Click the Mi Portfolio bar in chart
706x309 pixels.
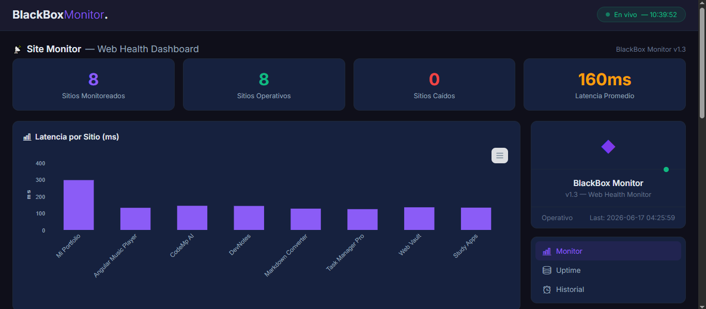tap(79, 205)
